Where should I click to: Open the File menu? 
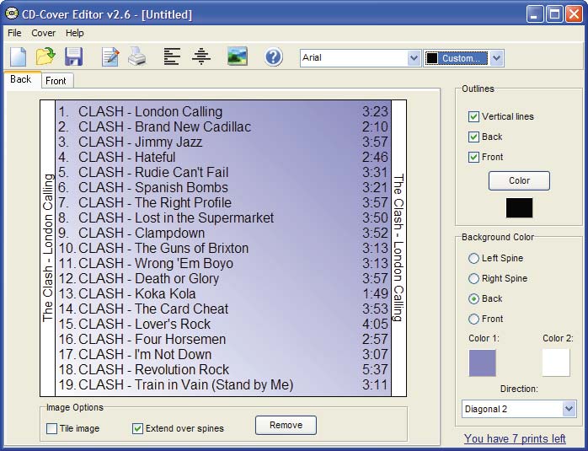[14, 33]
